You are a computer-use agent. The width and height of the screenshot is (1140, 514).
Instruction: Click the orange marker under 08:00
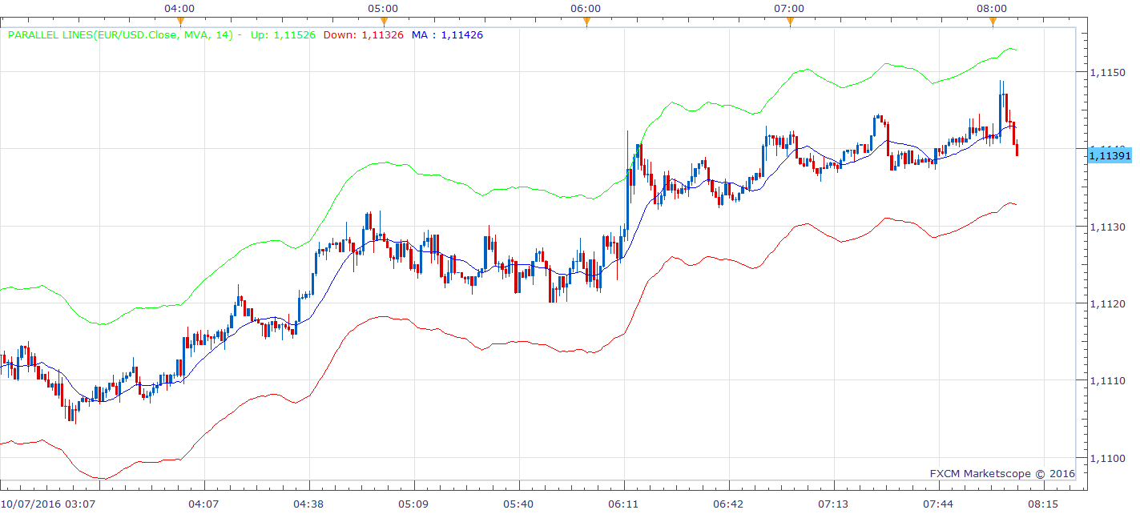click(x=993, y=22)
